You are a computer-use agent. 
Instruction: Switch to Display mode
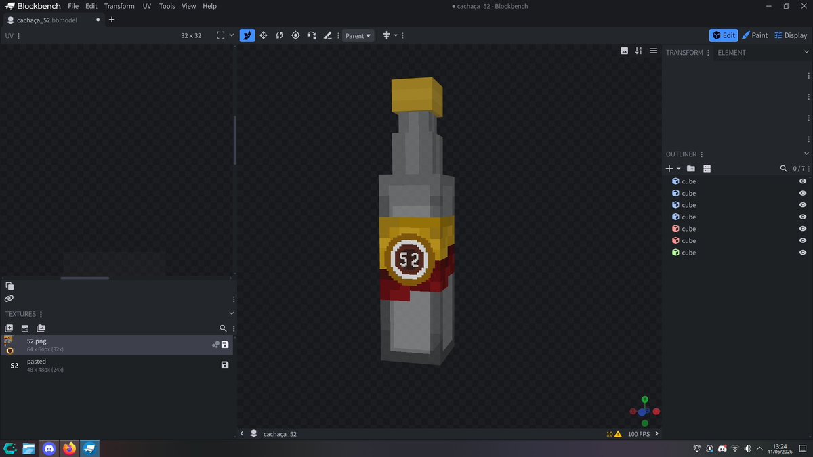tap(791, 35)
